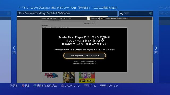
Task: Focus the 検索 search input field
Action: pyautogui.click(x=136, y=13)
